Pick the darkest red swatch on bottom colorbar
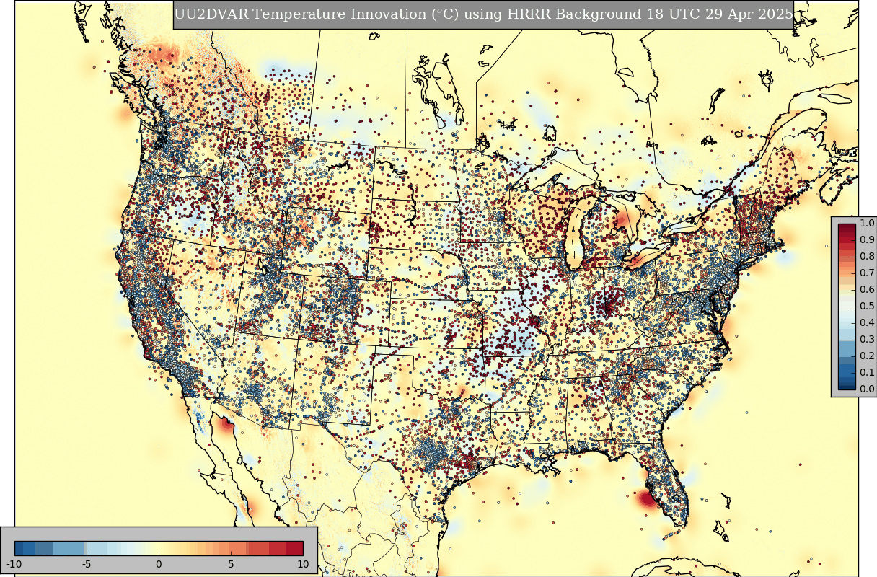This screenshot has width=877, height=577. pyautogui.click(x=295, y=547)
